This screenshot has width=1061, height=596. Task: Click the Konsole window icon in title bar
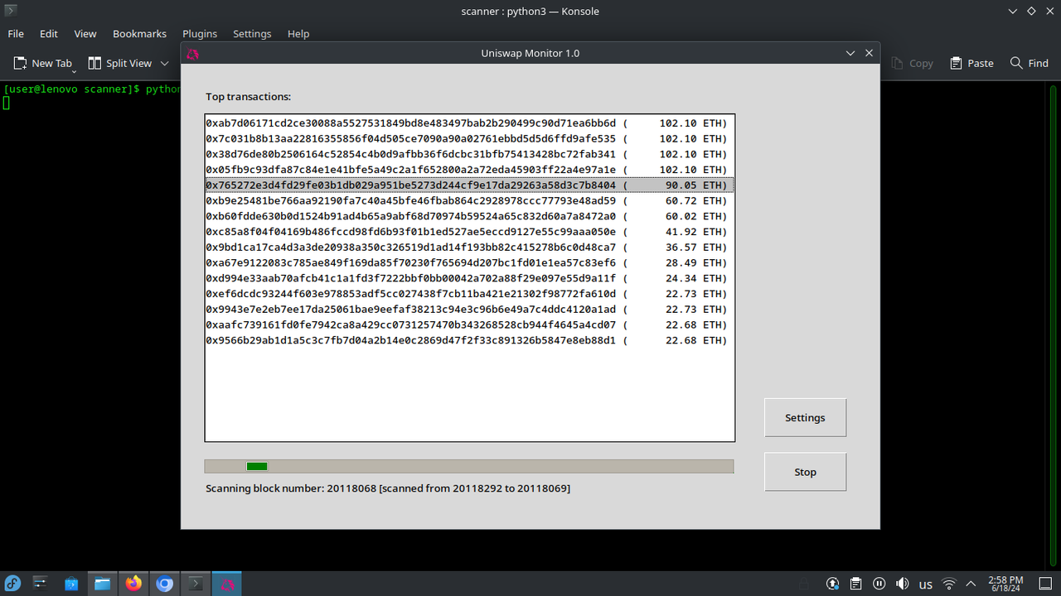pos(11,11)
